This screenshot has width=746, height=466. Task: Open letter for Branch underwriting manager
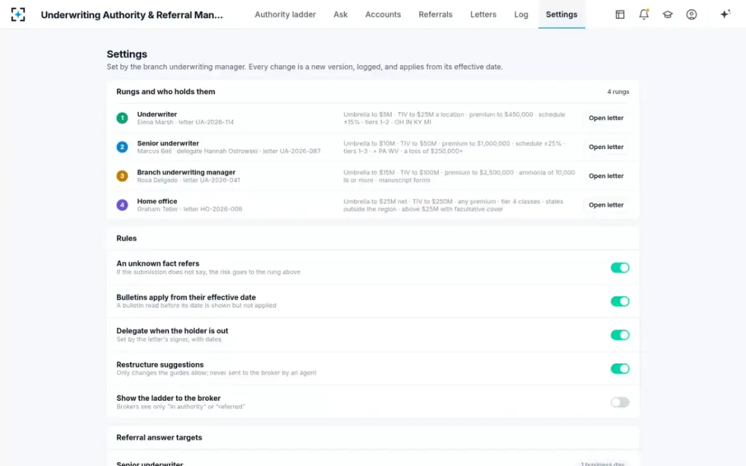tap(606, 176)
